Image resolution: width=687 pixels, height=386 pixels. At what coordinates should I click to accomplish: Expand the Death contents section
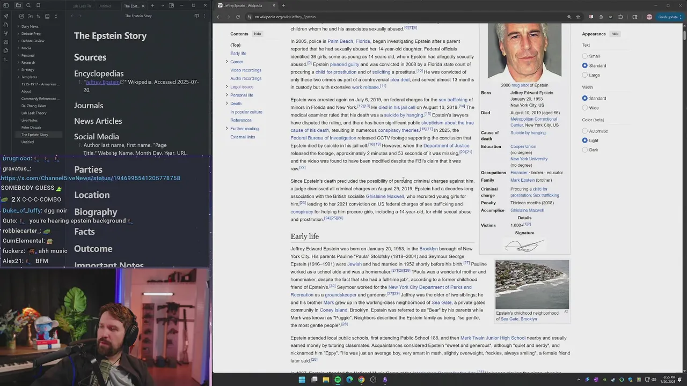tap(227, 103)
